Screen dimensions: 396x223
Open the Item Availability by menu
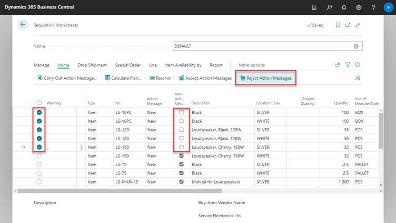click(x=184, y=65)
